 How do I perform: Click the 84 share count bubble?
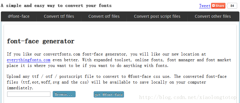tap(232, 6)
